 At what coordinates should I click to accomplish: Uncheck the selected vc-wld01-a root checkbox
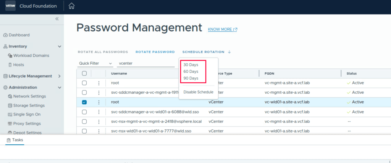(x=84, y=102)
